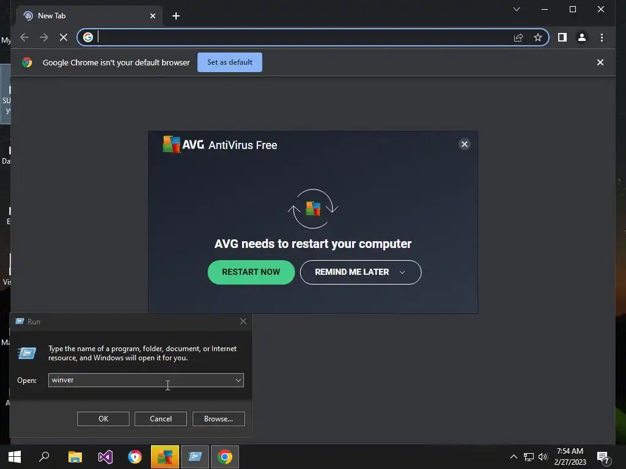Viewport: 626px width, 469px height.
Task: Close the Run dialog
Action: click(243, 321)
